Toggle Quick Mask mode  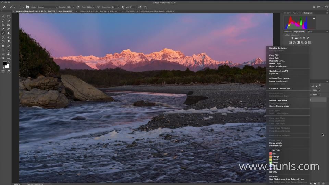coord(3,71)
